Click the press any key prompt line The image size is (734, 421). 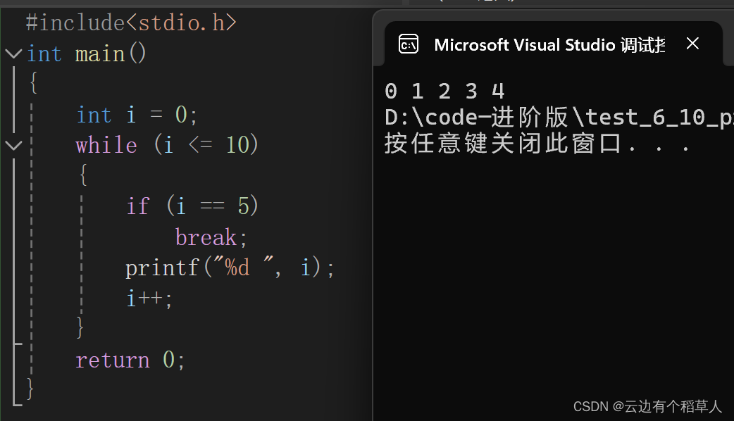(x=537, y=144)
